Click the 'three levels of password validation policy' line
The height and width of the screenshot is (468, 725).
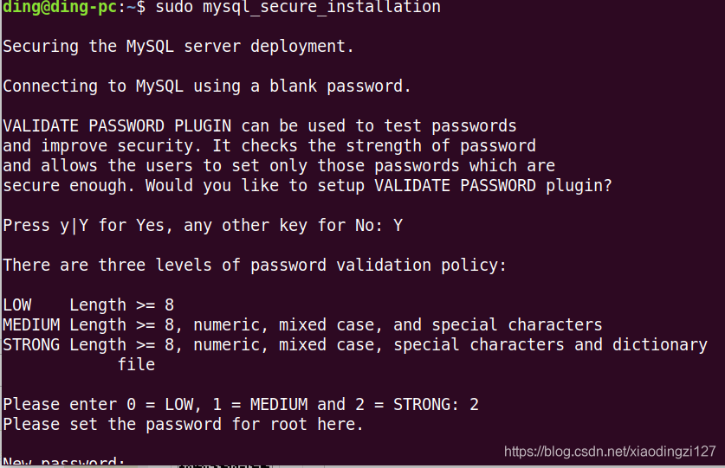click(255, 266)
